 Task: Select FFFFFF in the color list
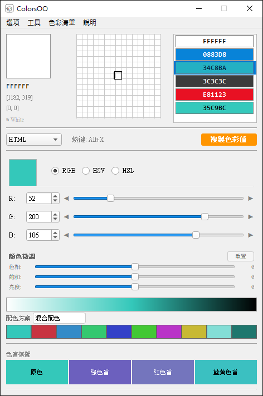pos(215,41)
